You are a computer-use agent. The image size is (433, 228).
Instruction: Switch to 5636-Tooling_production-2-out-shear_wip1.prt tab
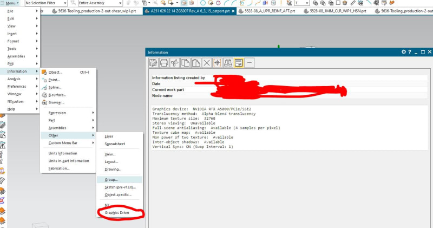(94, 11)
